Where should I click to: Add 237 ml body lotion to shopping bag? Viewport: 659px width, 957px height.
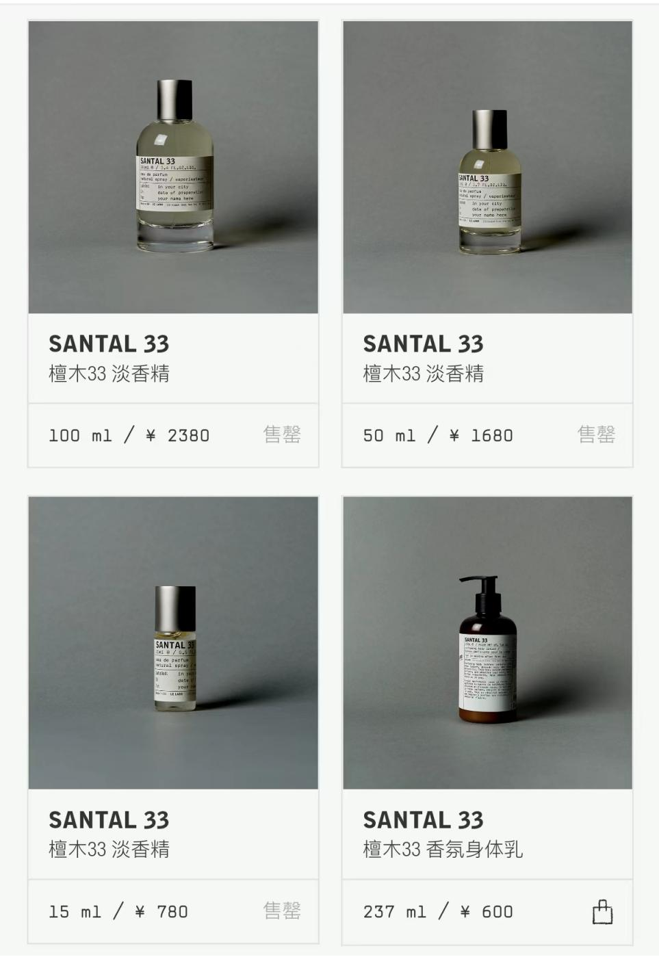tap(602, 912)
